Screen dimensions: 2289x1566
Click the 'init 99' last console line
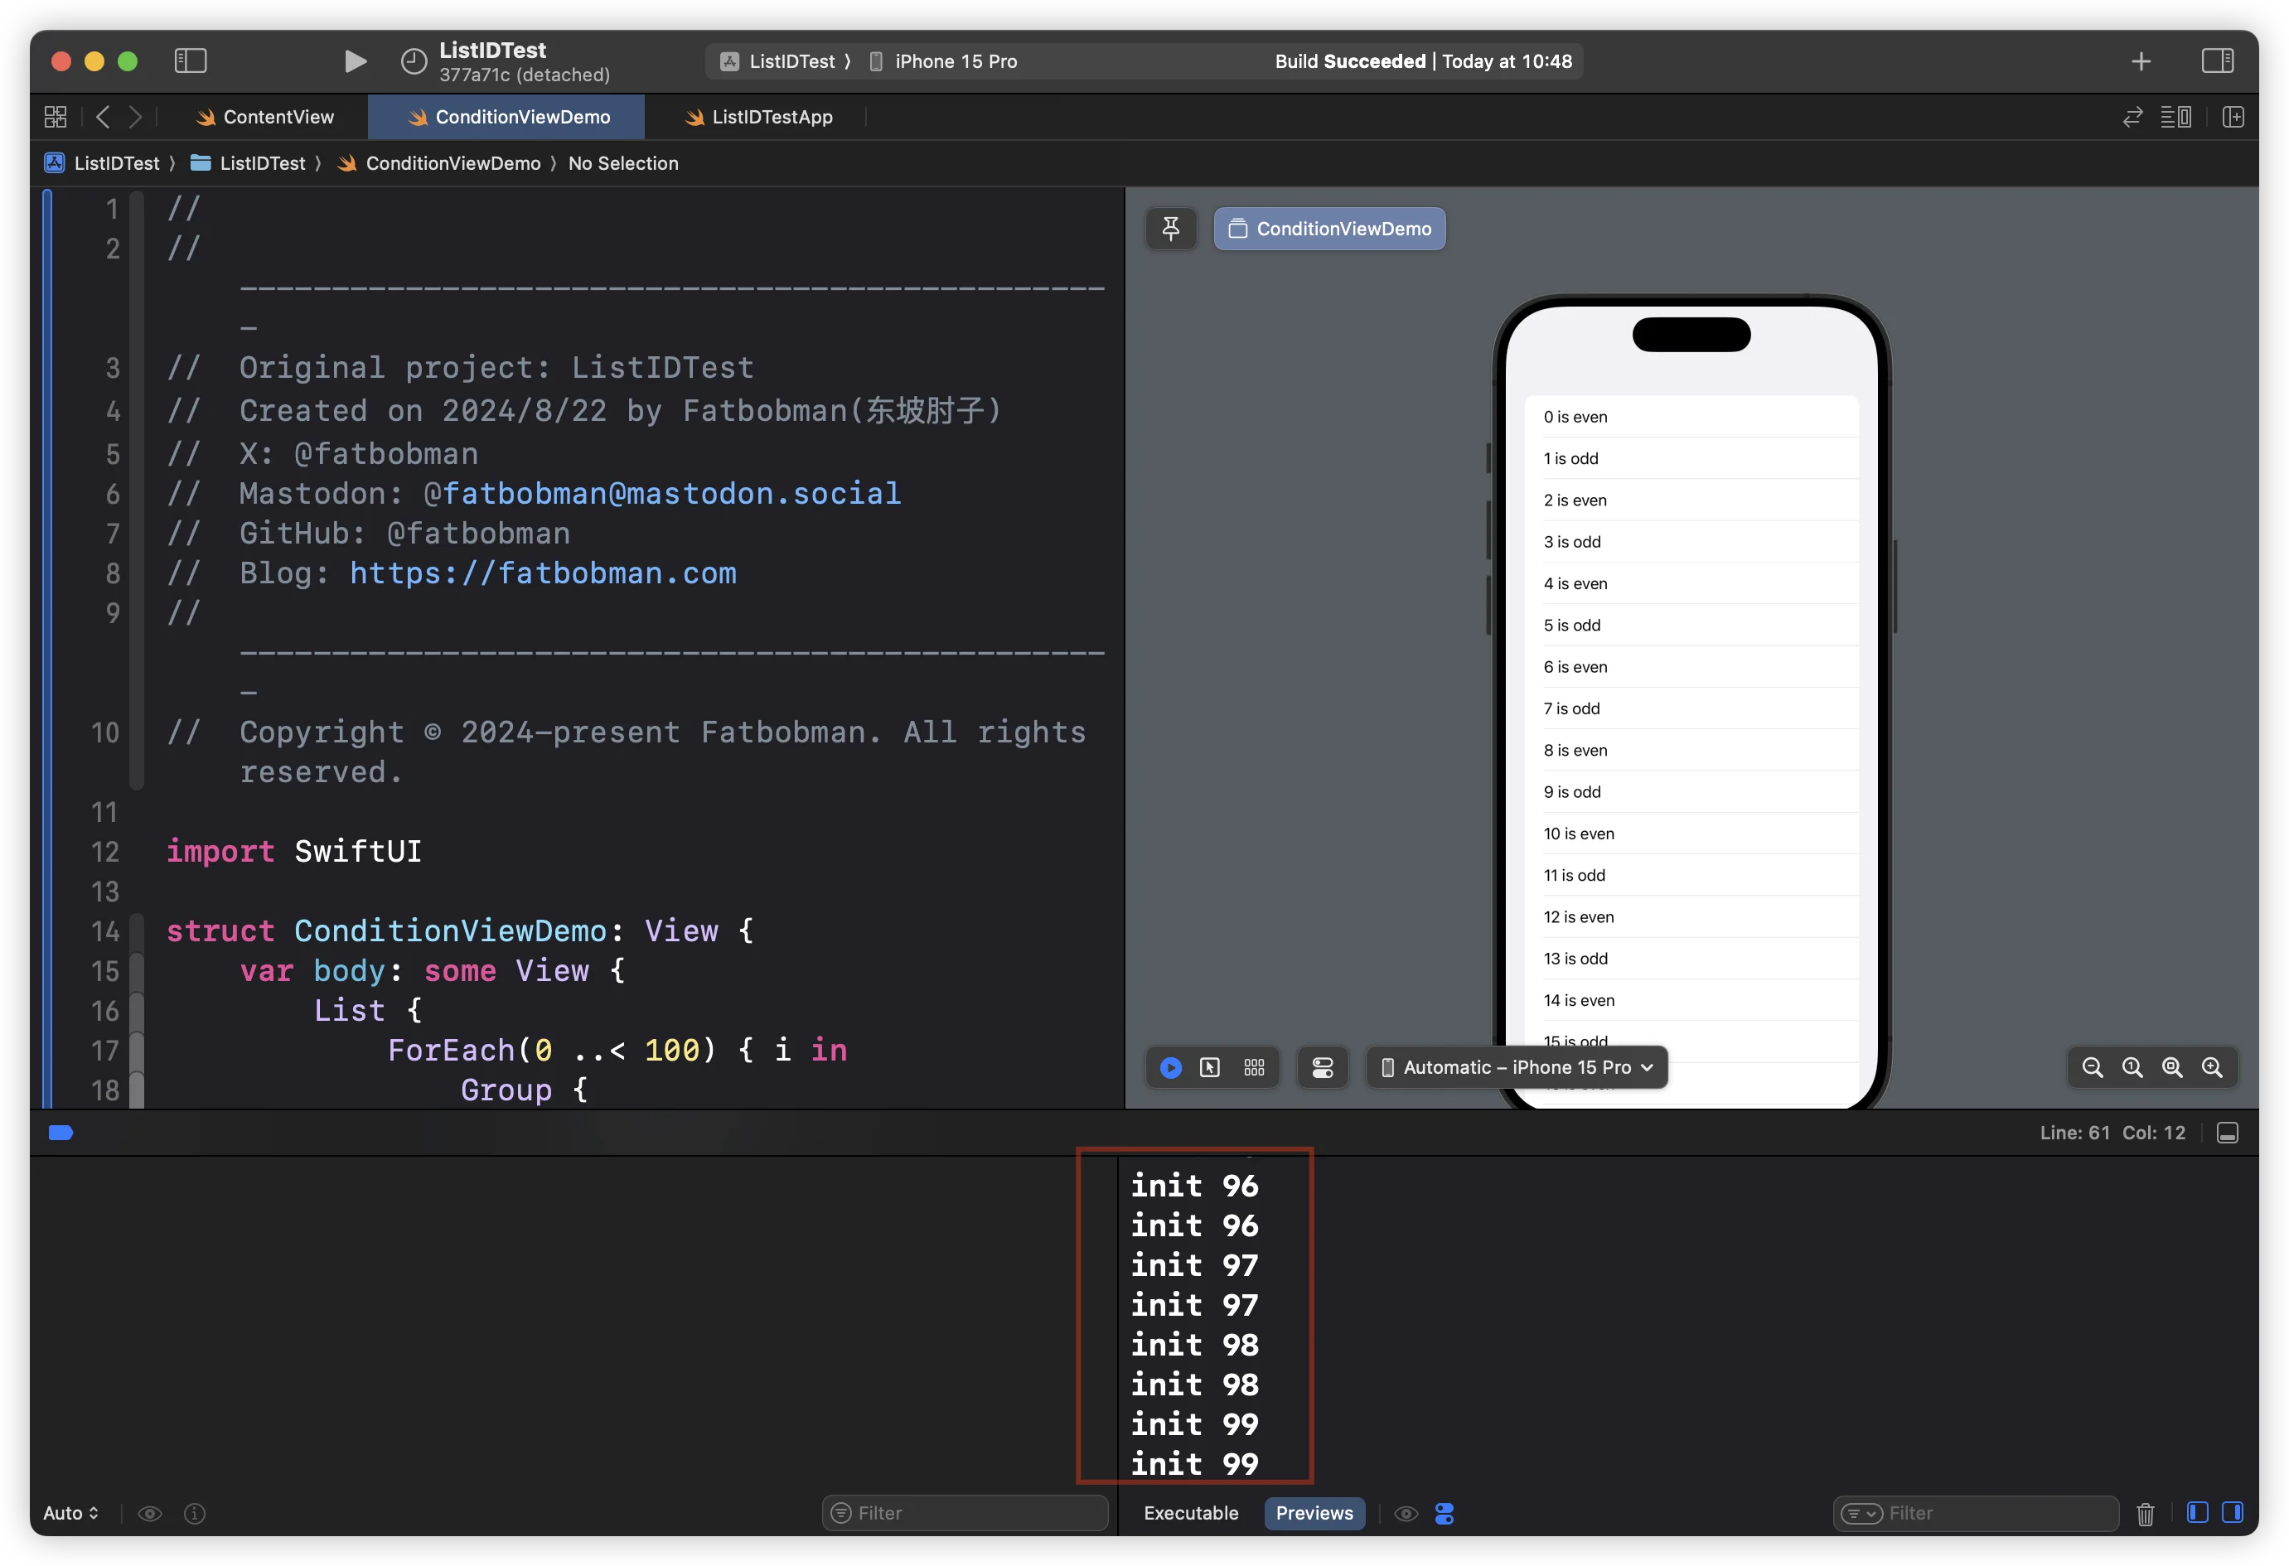1193,1463
